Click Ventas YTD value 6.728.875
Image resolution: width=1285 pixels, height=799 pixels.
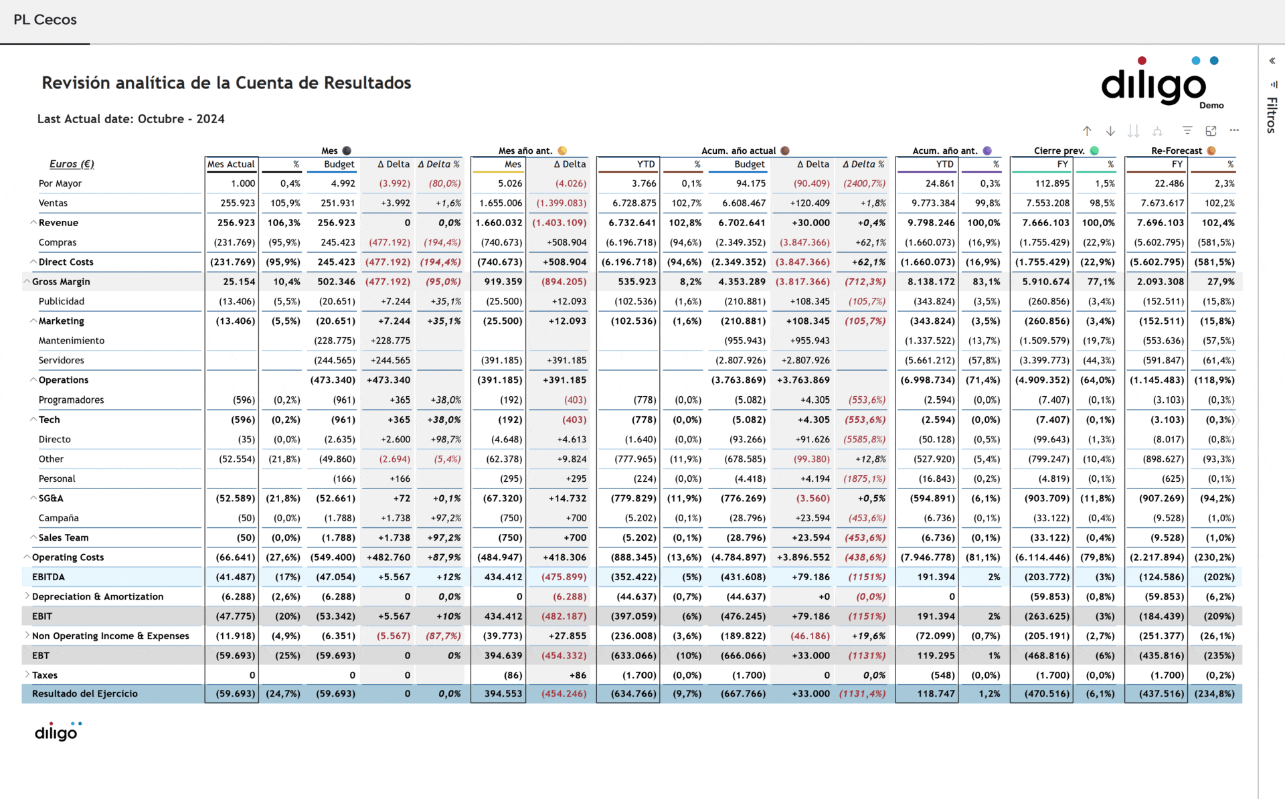click(x=634, y=203)
